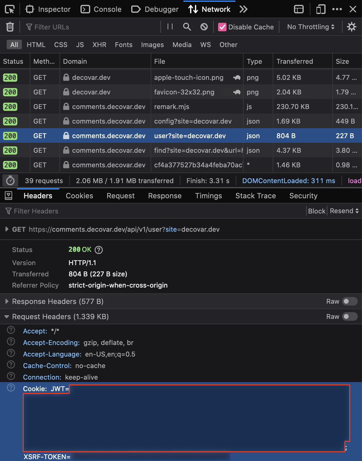
Task: Clear the network request log
Action: point(10,27)
